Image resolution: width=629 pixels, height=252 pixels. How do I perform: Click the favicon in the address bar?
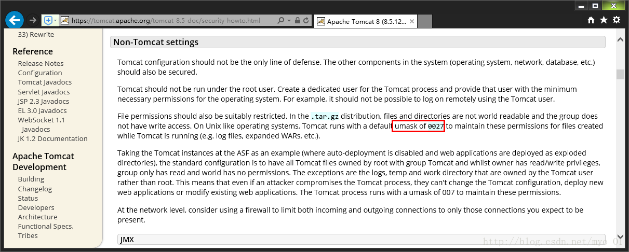coord(65,20)
